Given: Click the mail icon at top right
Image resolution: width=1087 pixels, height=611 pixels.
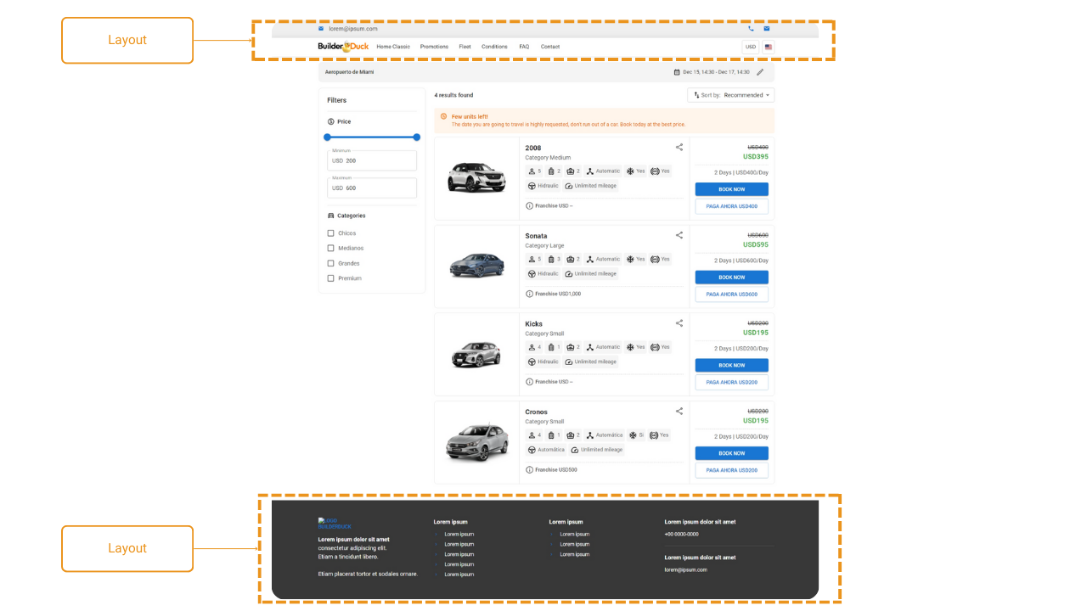Looking at the screenshot, I should (766, 29).
